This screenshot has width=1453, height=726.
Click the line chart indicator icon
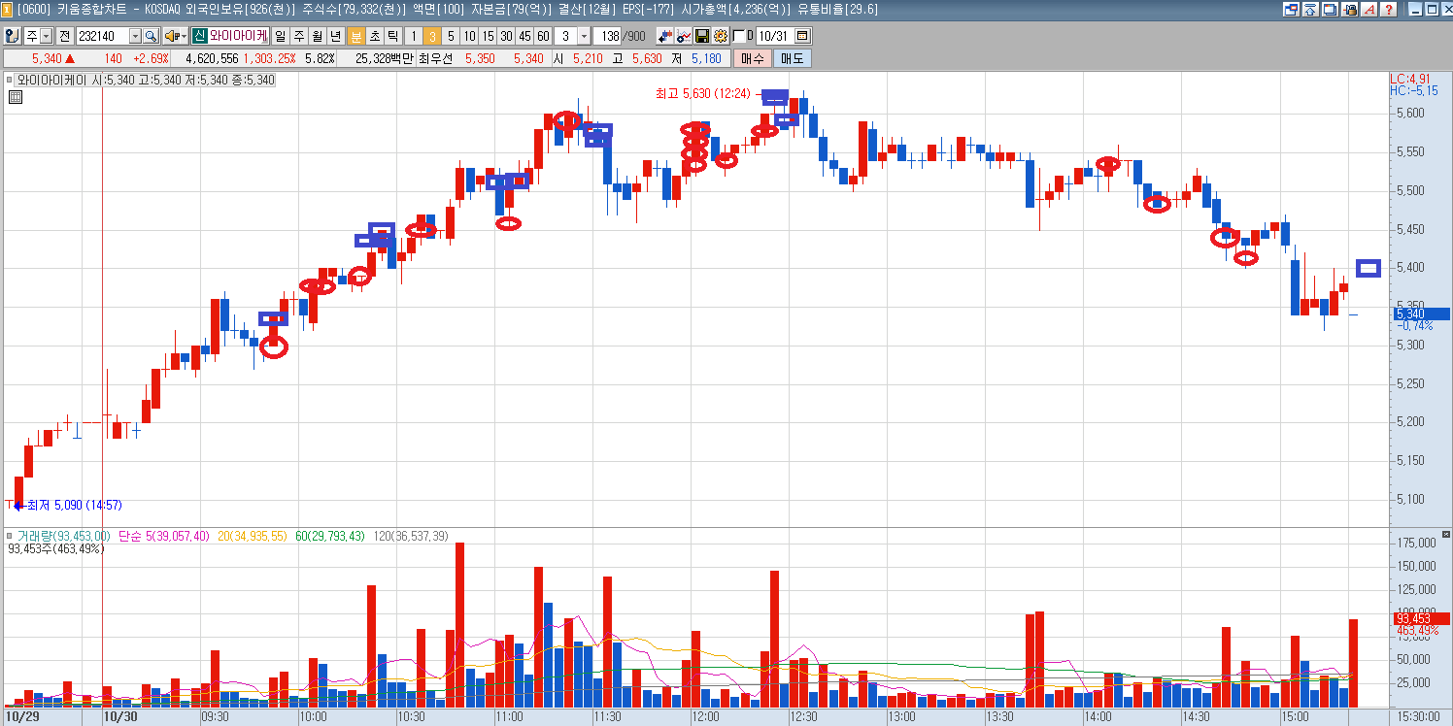[683, 36]
